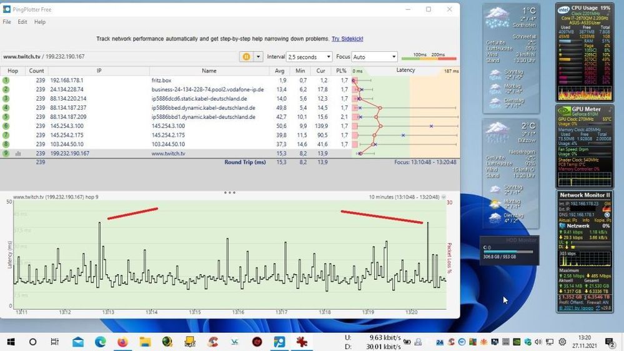Open the Windows Start menu
Viewport: 624px width, 351px height.
(x=11, y=342)
